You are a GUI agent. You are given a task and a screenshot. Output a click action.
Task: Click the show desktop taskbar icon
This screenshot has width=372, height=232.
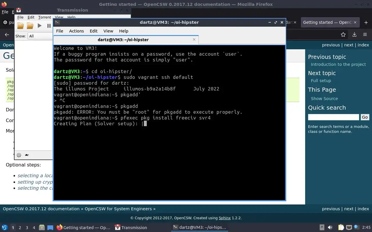[x=50, y=228]
